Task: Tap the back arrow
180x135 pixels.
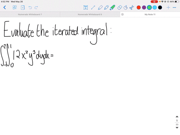Action: pyautogui.click(x=4, y=7)
